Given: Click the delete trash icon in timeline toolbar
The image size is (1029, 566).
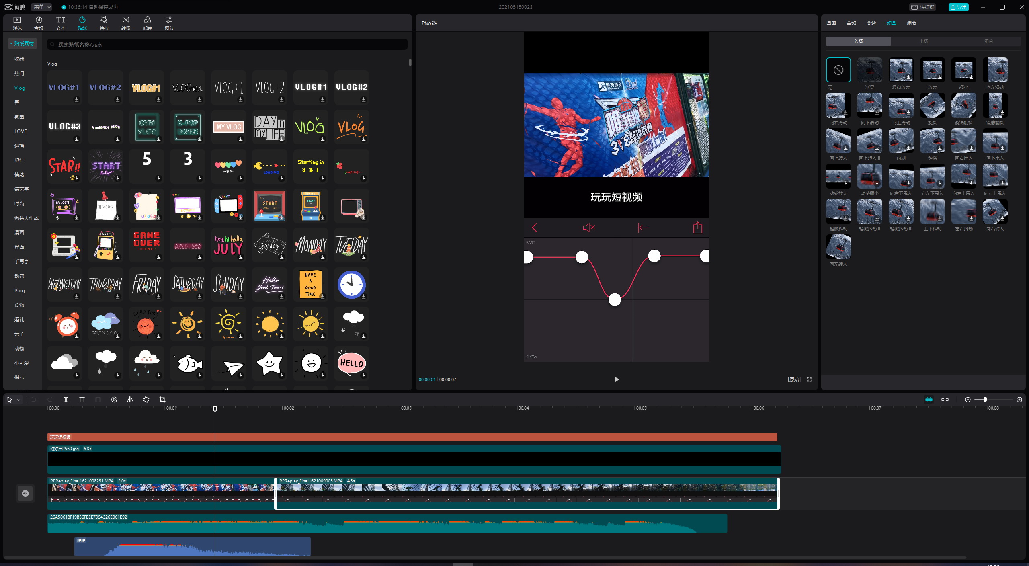Looking at the screenshot, I should (82, 400).
